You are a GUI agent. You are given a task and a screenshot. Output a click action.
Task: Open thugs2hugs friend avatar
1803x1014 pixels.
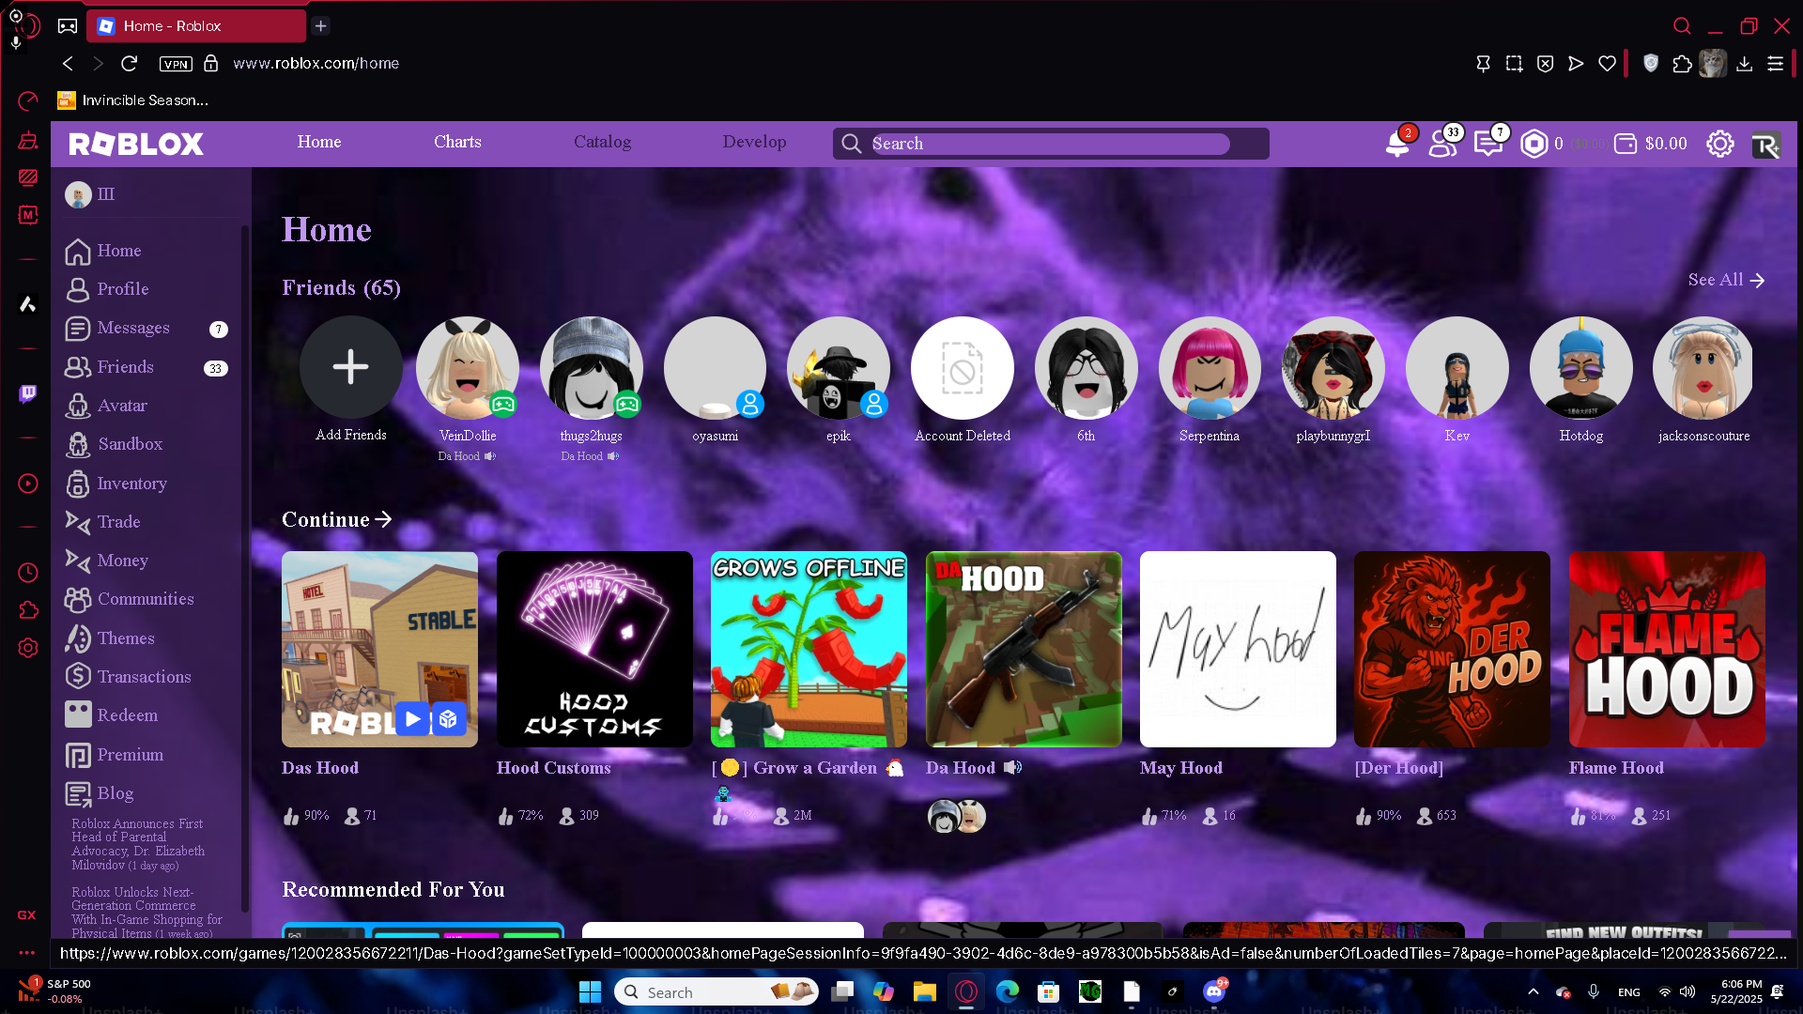pos(592,368)
